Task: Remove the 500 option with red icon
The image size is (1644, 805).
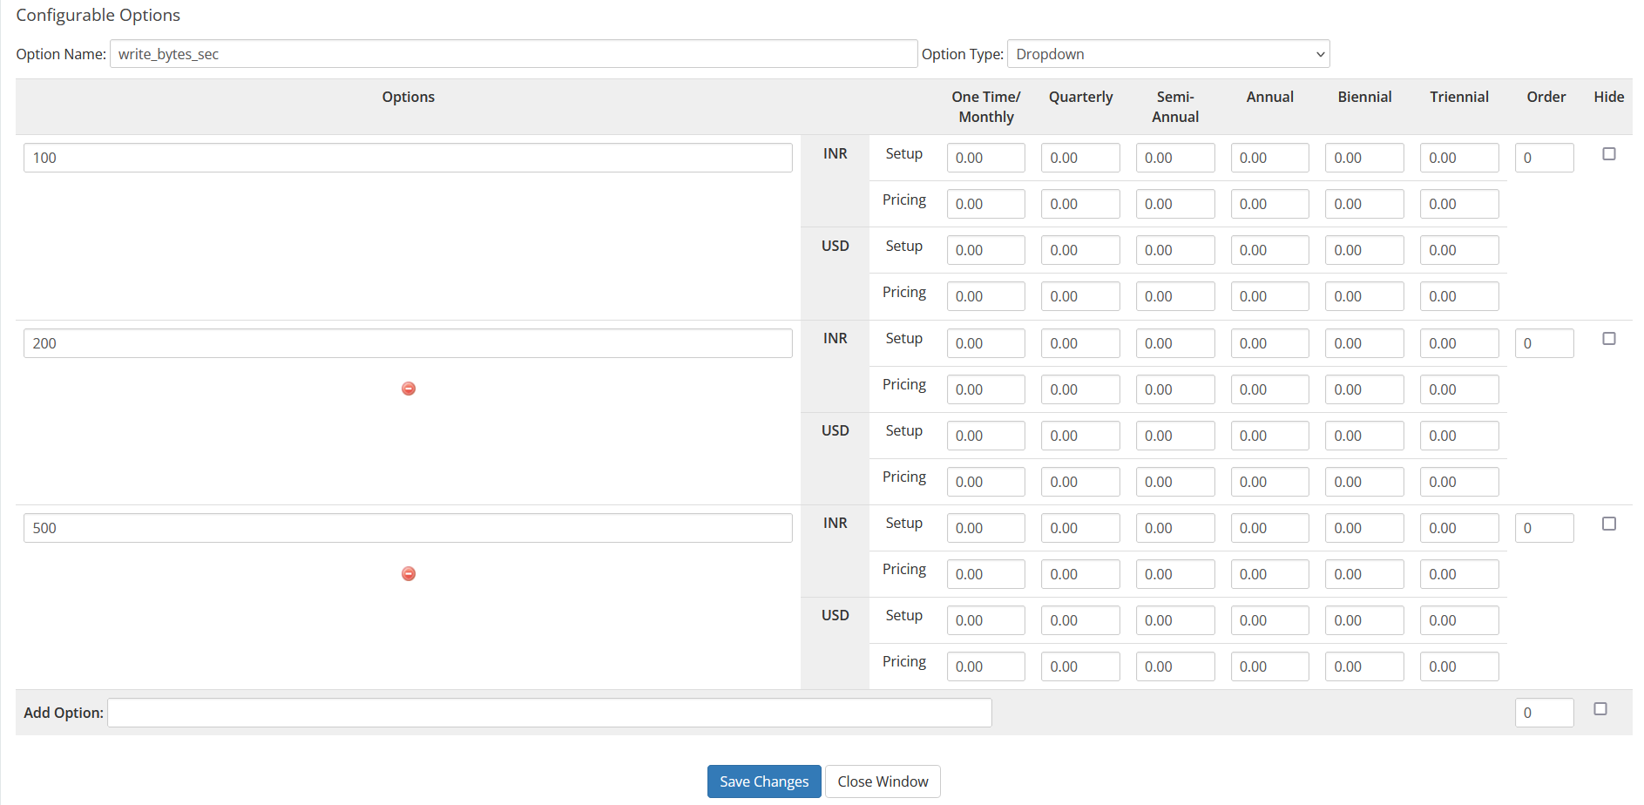Action: click(409, 573)
